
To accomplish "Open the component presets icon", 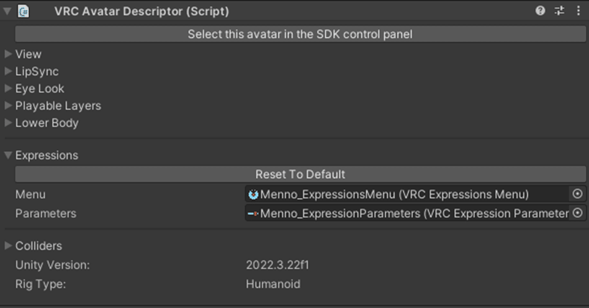I will (x=559, y=11).
